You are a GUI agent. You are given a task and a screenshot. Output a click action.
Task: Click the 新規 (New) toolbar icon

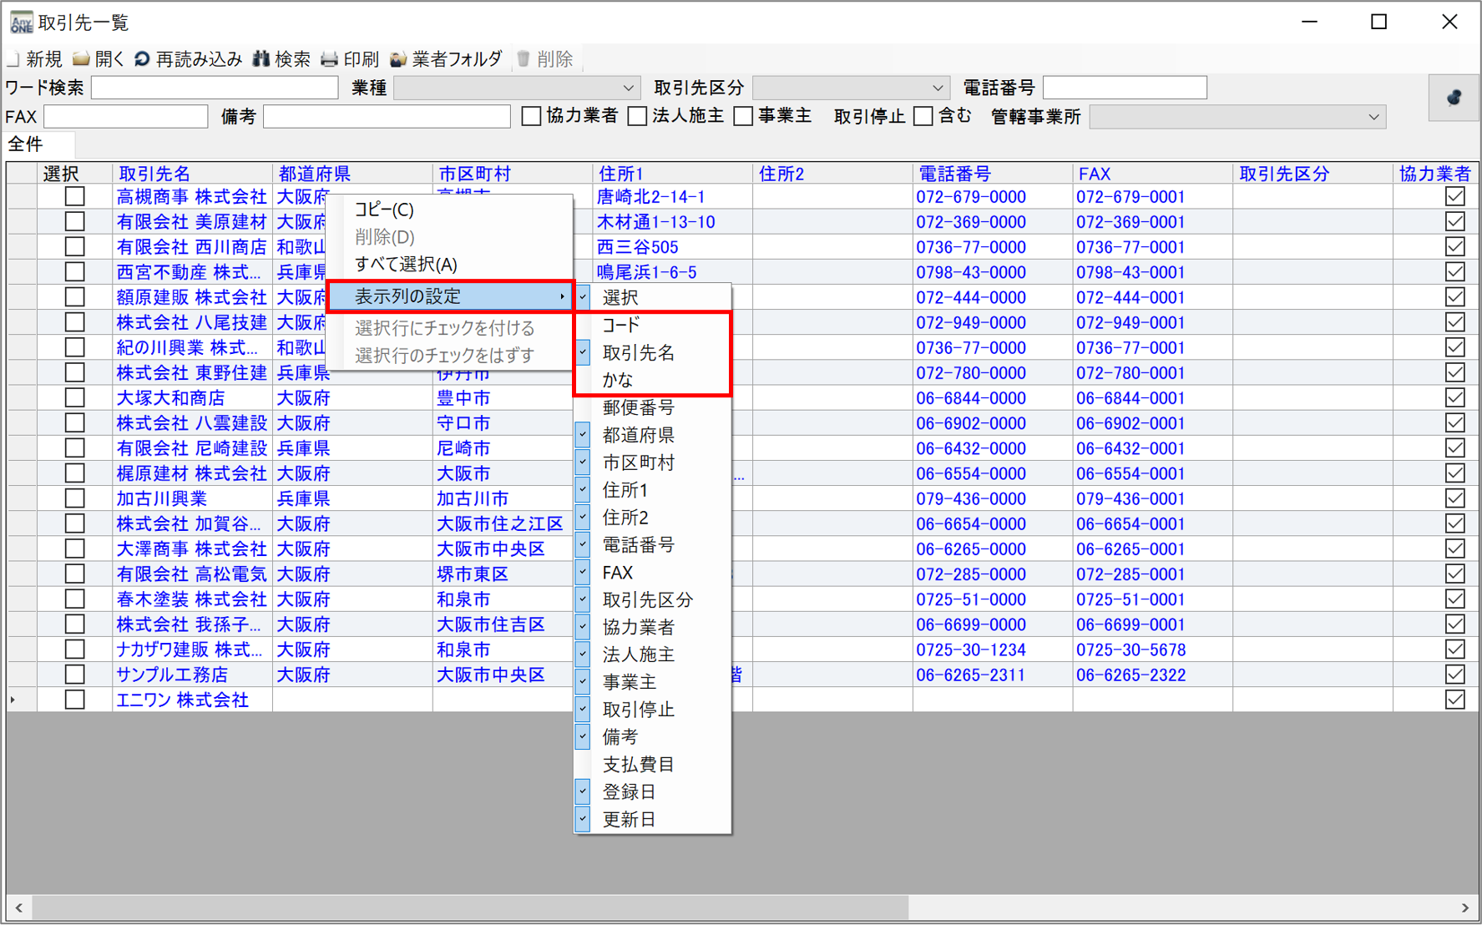[x=14, y=59]
